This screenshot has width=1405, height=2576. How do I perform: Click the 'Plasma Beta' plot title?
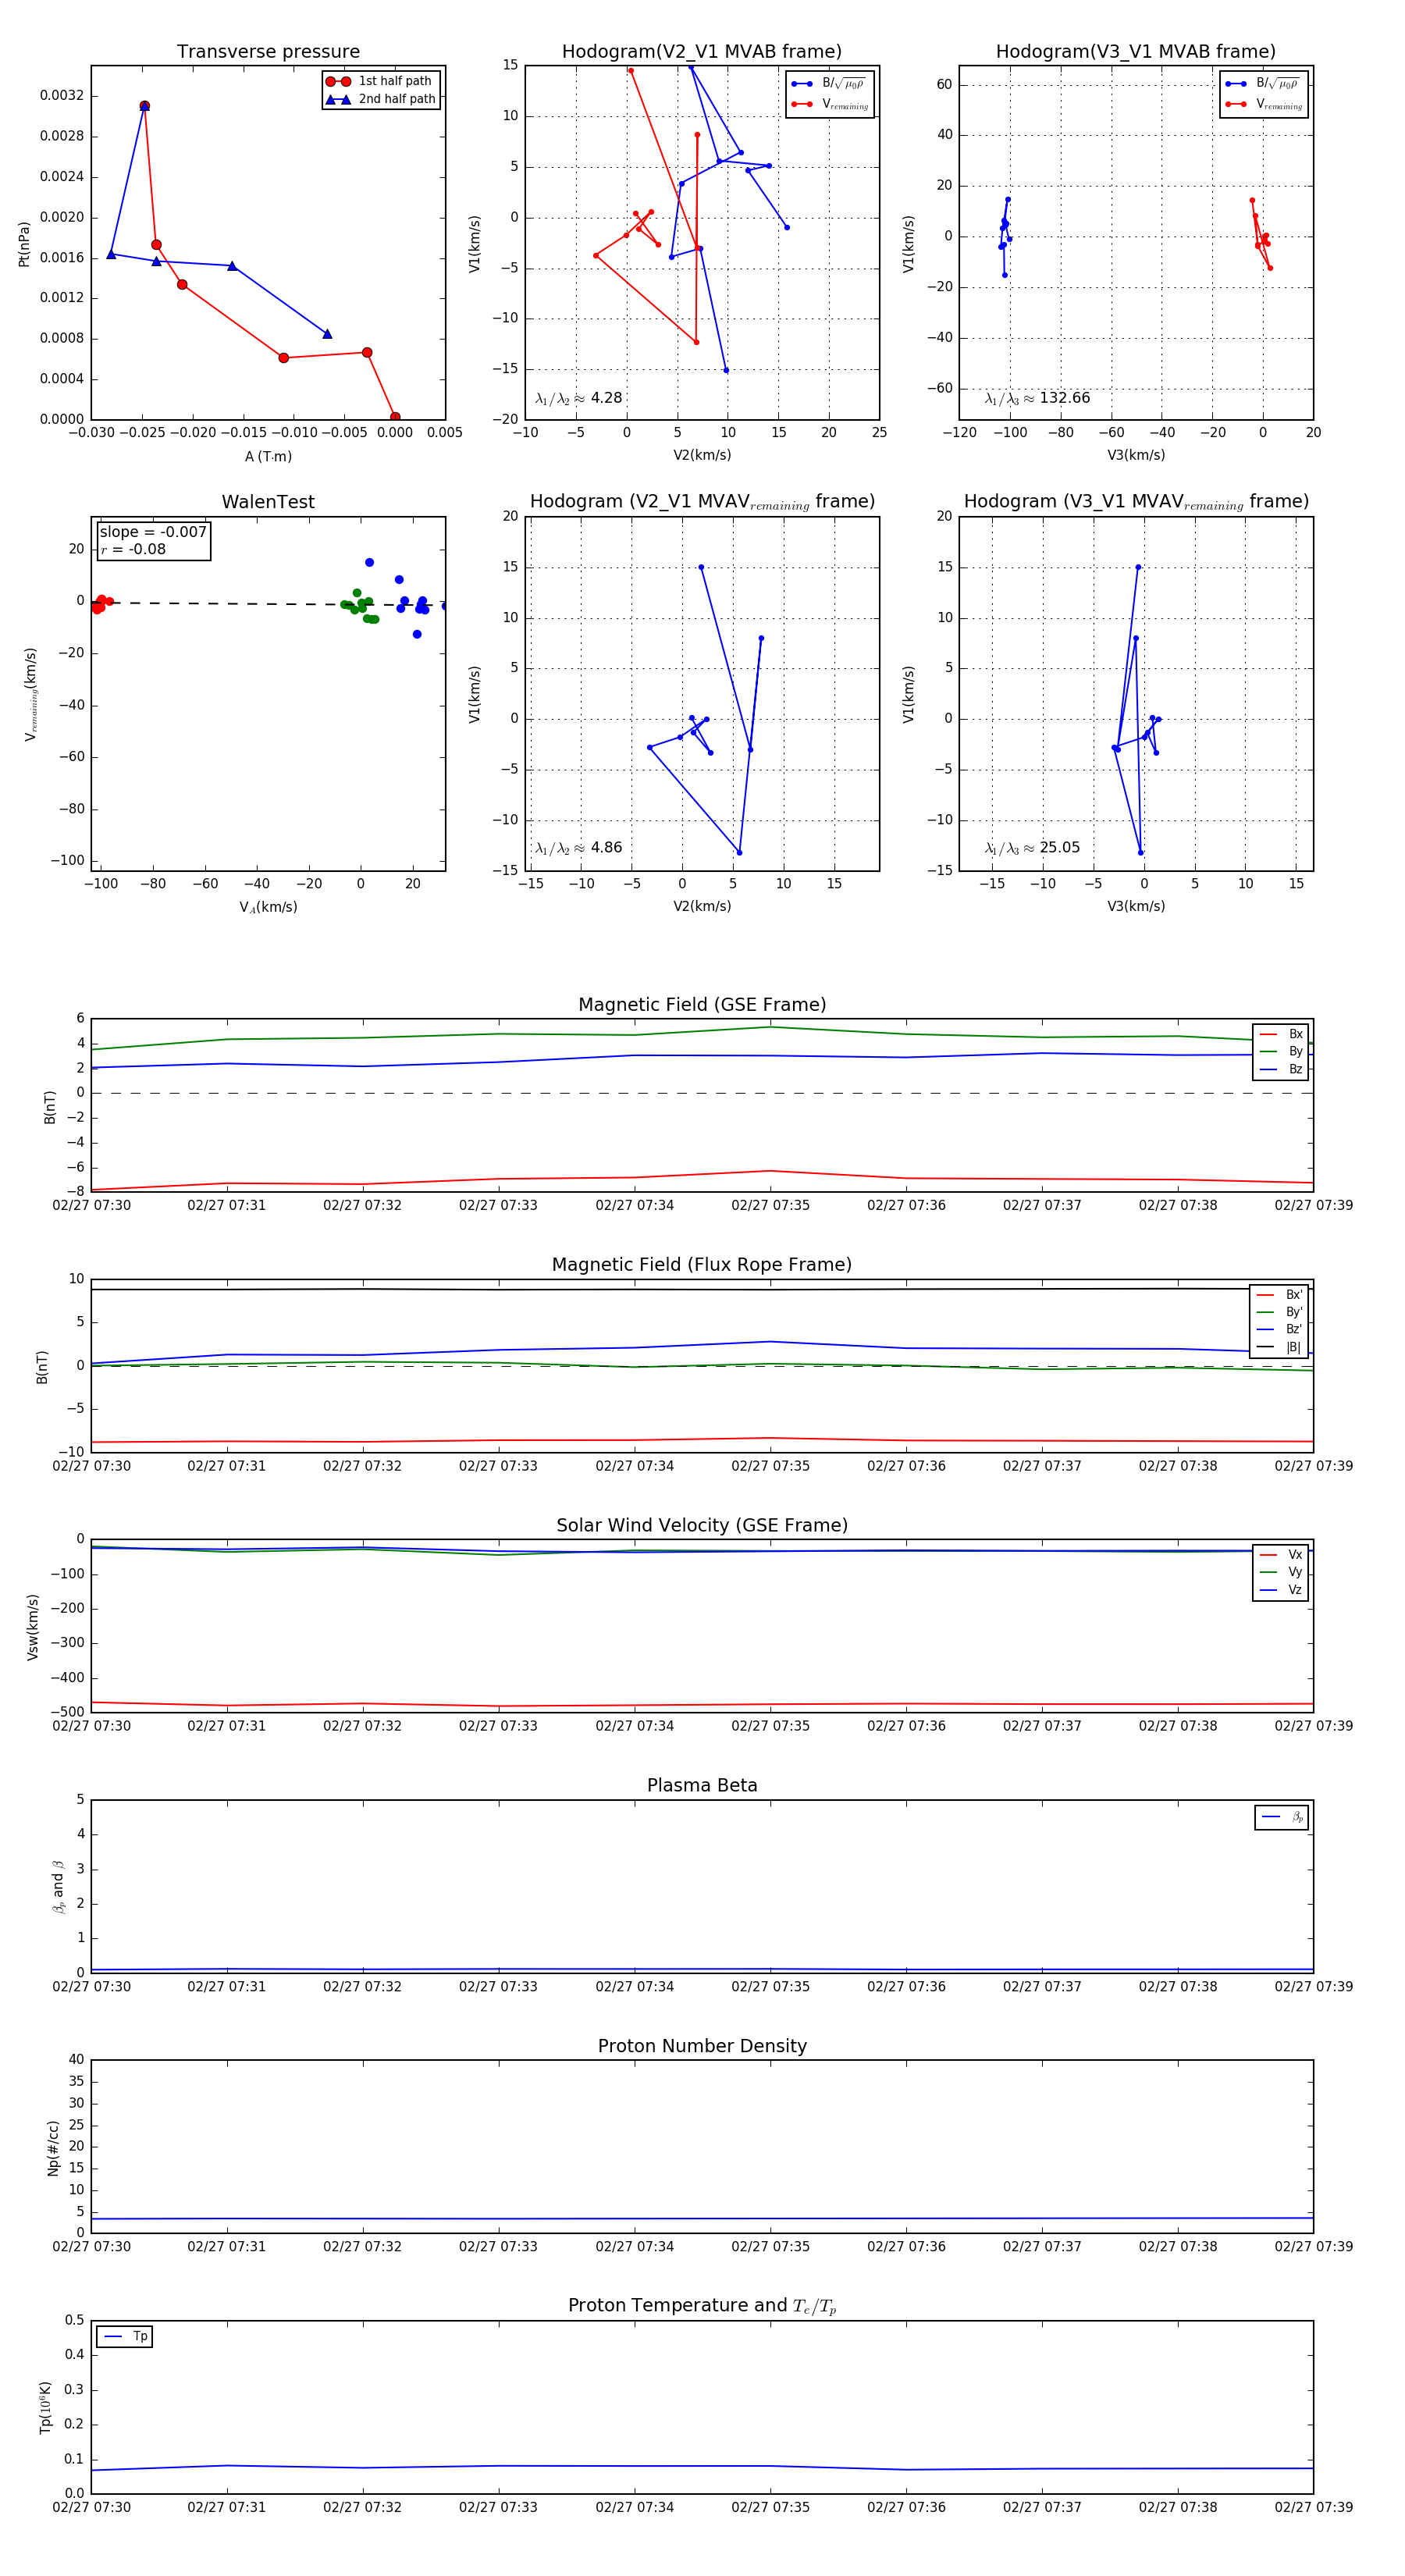pyautogui.click(x=702, y=1786)
